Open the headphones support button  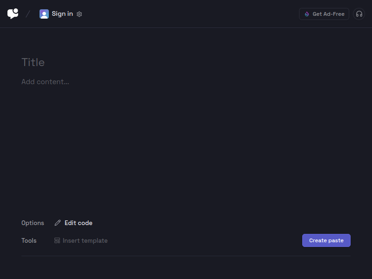click(x=359, y=14)
